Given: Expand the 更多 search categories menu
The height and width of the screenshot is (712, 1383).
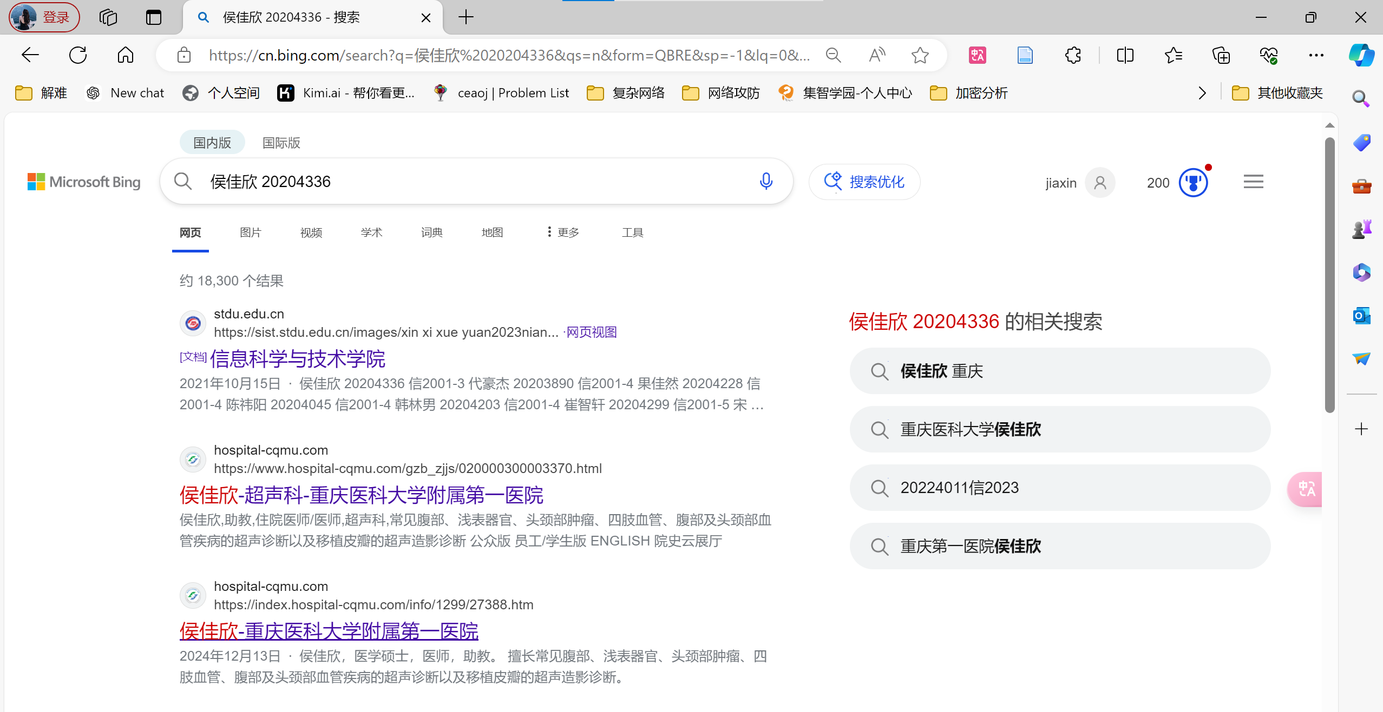Looking at the screenshot, I should [563, 232].
